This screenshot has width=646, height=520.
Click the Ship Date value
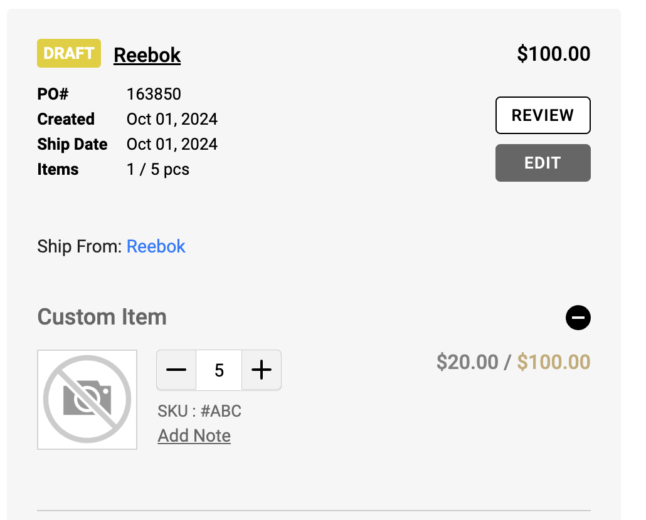click(x=172, y=144)
